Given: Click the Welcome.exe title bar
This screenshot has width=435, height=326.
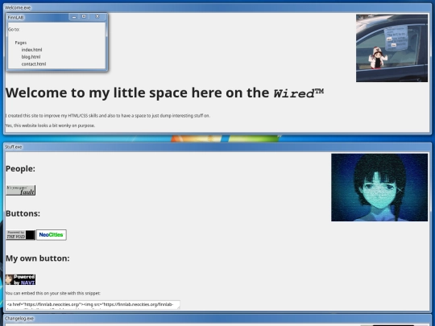Looking at the screenshot, I should click(217, 8).
